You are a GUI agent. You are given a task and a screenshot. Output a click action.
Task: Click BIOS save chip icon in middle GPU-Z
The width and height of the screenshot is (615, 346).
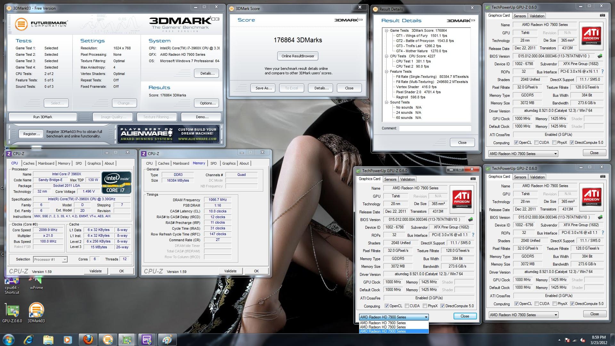tap(471, 219)
